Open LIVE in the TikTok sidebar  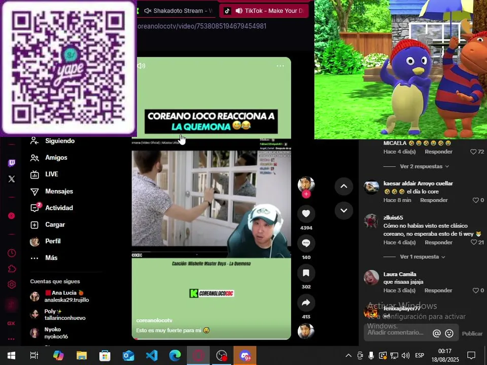click(44, 174)
